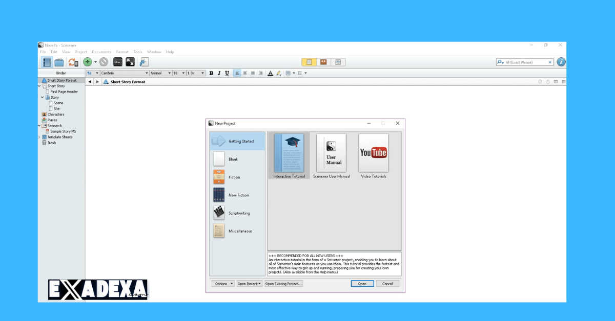The width and height of the screenshot is (615, 321).
Task: Toggle italic formatting
Action: coord(219,73)
